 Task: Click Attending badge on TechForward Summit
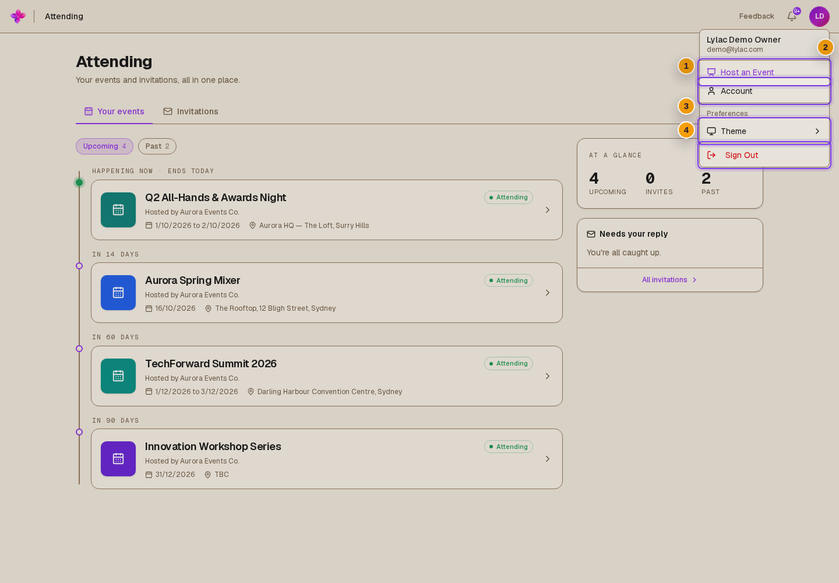[x=509, y=364]
